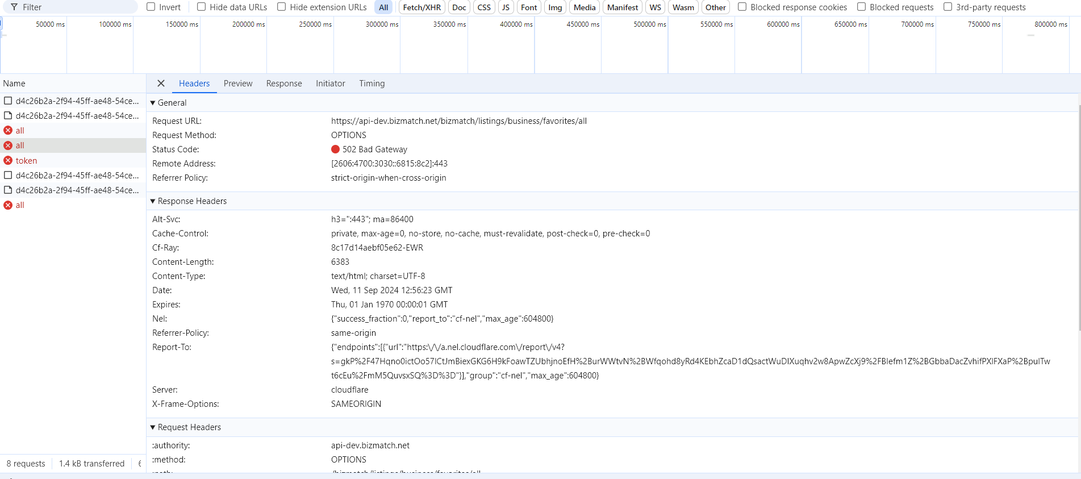The height and width of the screenshot is (479, 1081).
Task: Select the last failed 'all' request
Action: coord(20,205)
